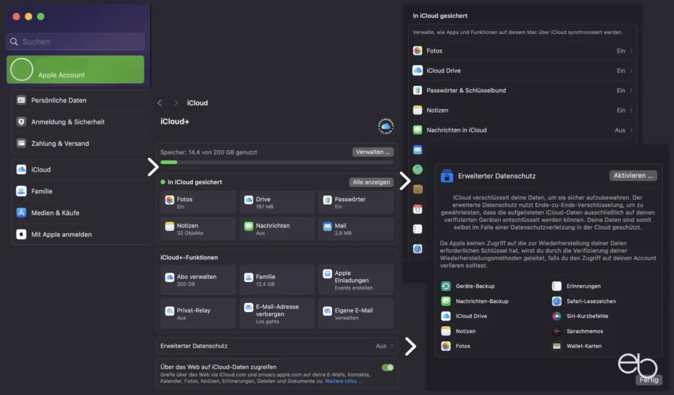
Task: Select the Apple Account profile row
Action: tap(75, 69)
